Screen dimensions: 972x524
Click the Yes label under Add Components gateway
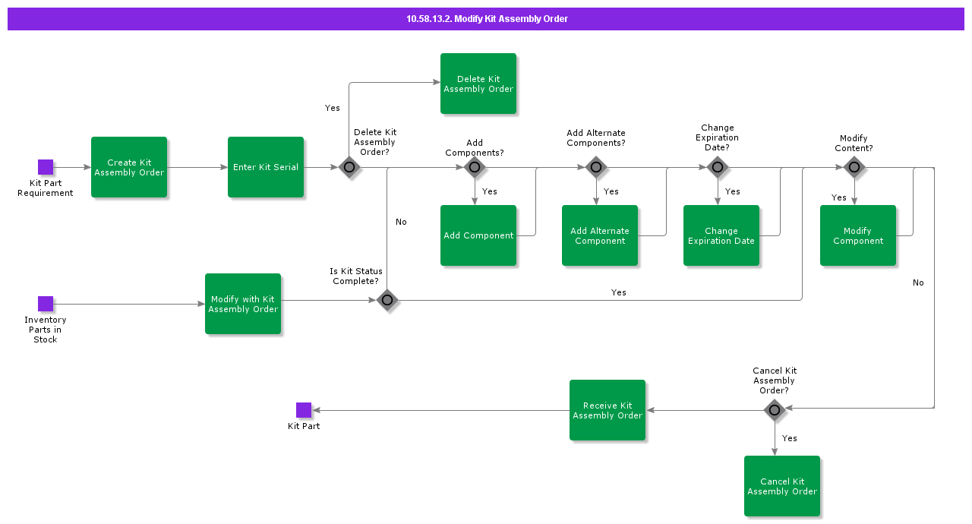point(490,191)
